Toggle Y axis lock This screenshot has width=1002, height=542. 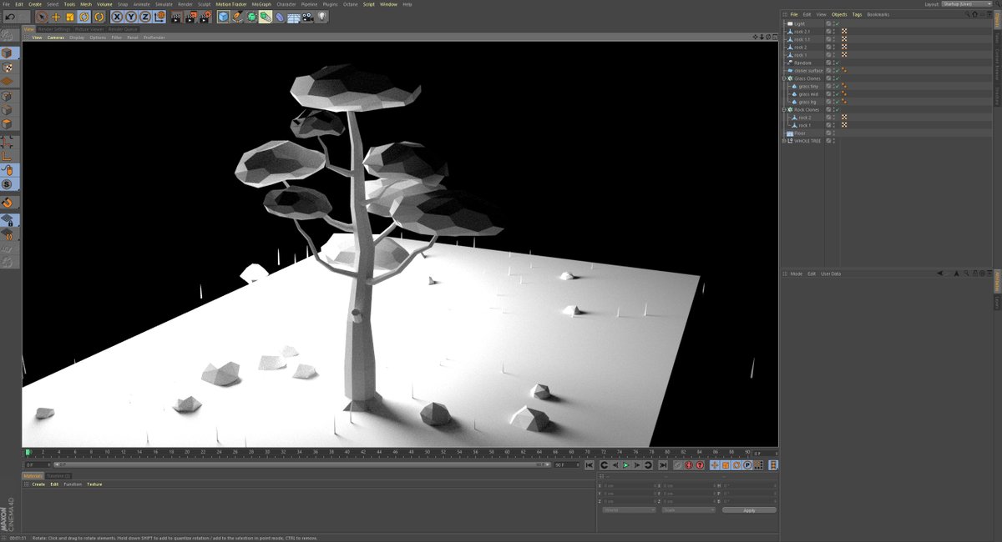click(x=131, y=17)
